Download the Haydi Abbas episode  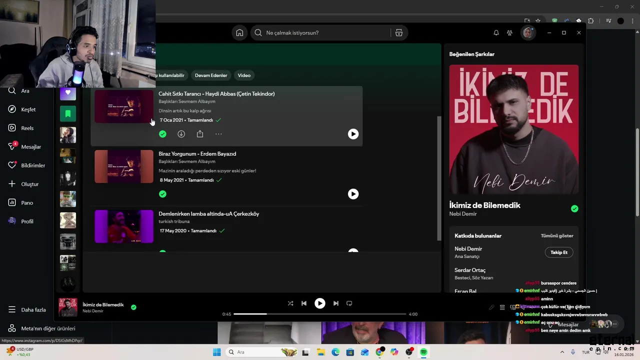(181, 134)
